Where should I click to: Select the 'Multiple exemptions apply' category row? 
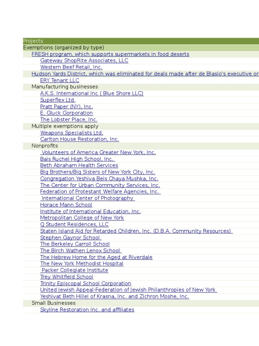click(x=141, y=126)
